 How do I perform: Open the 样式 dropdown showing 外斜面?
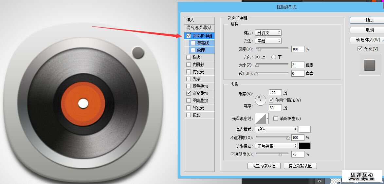tap(268, 33)
